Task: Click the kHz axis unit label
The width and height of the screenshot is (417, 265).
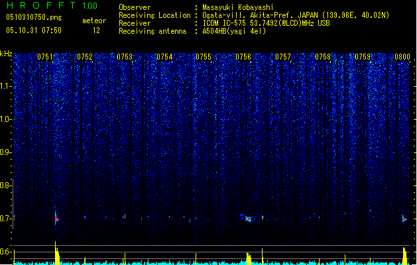Action: point(6,54)
